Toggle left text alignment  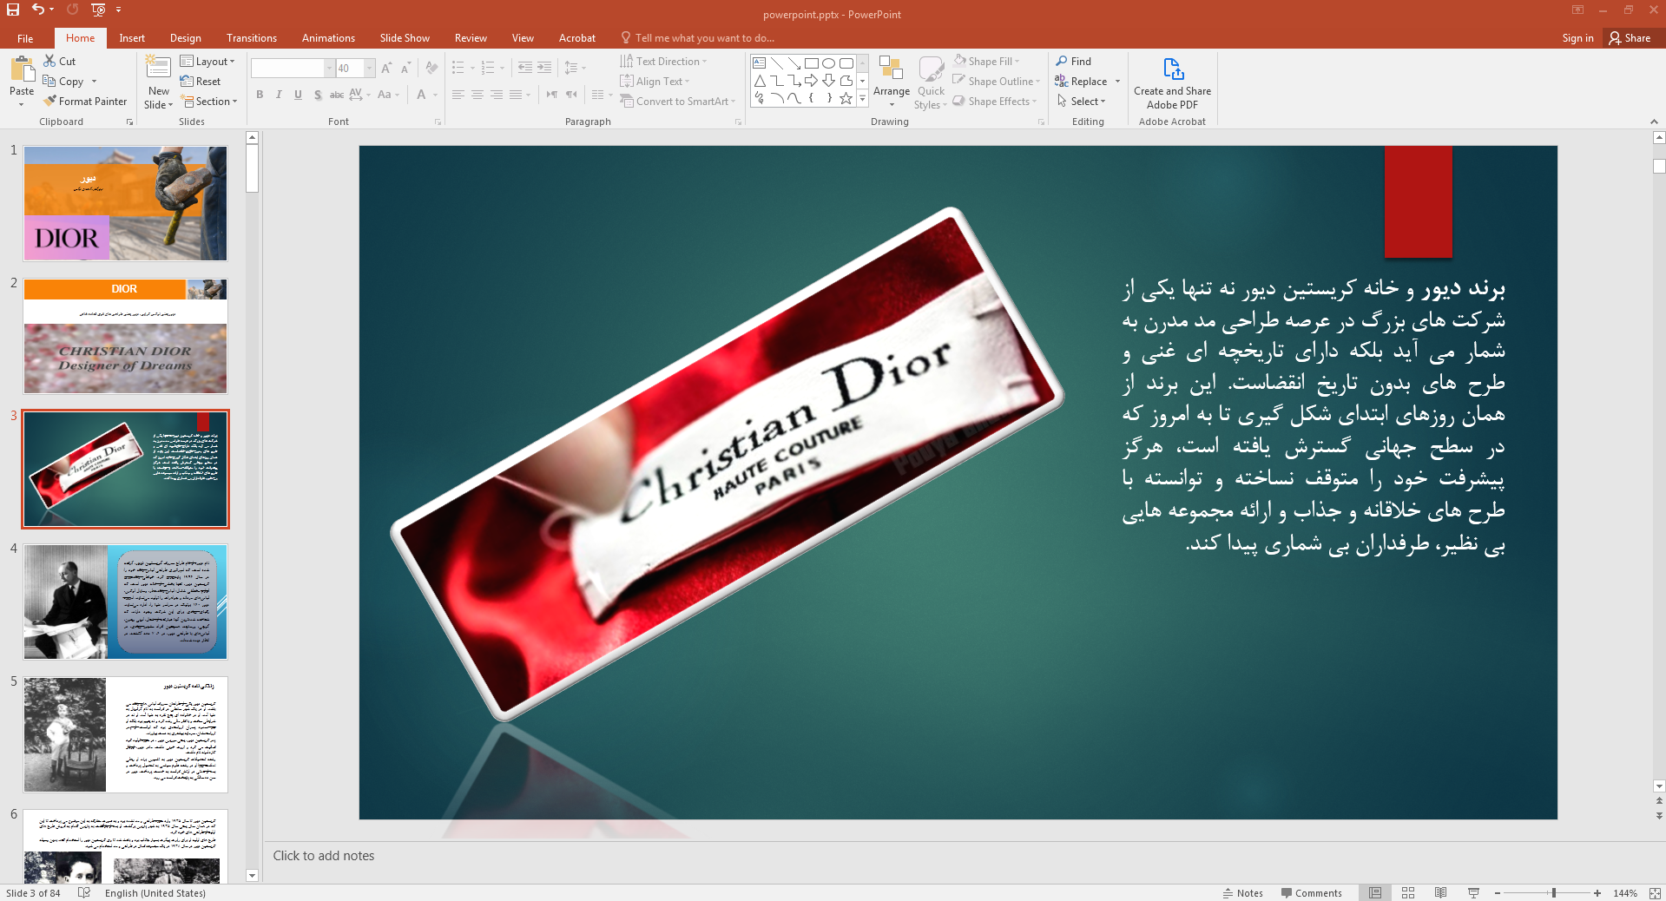point(458,95)
